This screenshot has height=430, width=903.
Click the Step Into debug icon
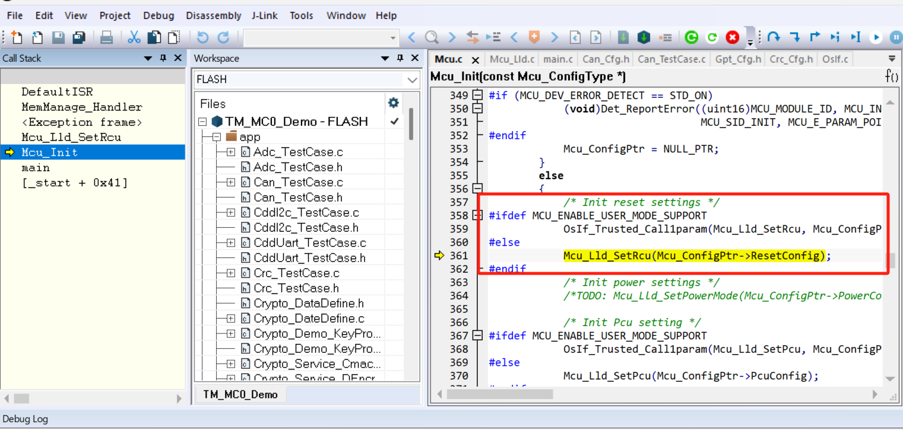pos(794,37)
